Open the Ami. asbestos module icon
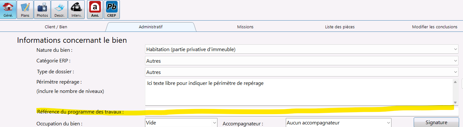This screenshot has height=127, width=463. (95, 10)
